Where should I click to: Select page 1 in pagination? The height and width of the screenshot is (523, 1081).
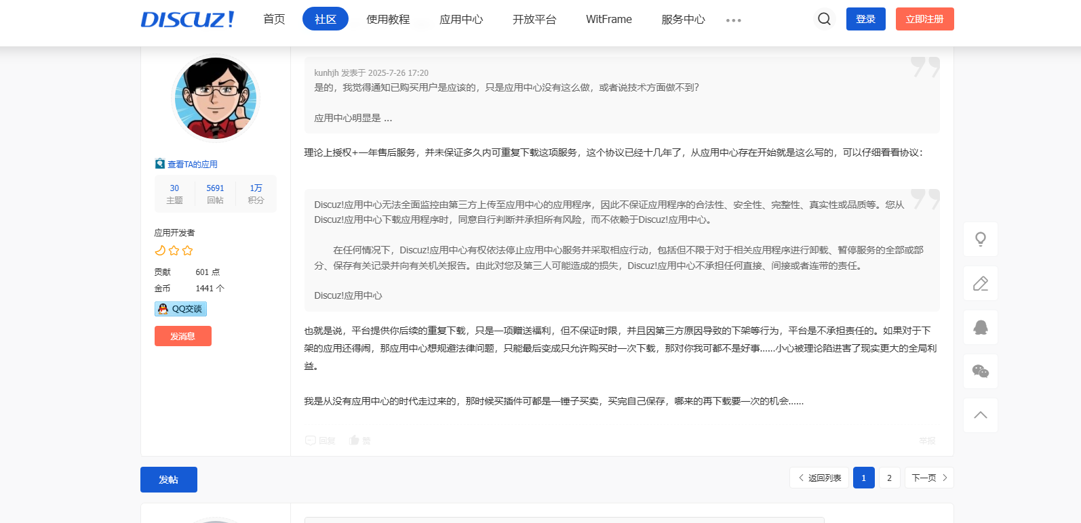pos(864,478)
